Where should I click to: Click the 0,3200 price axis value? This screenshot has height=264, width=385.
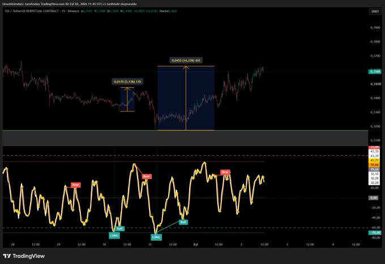pos(375,126)
